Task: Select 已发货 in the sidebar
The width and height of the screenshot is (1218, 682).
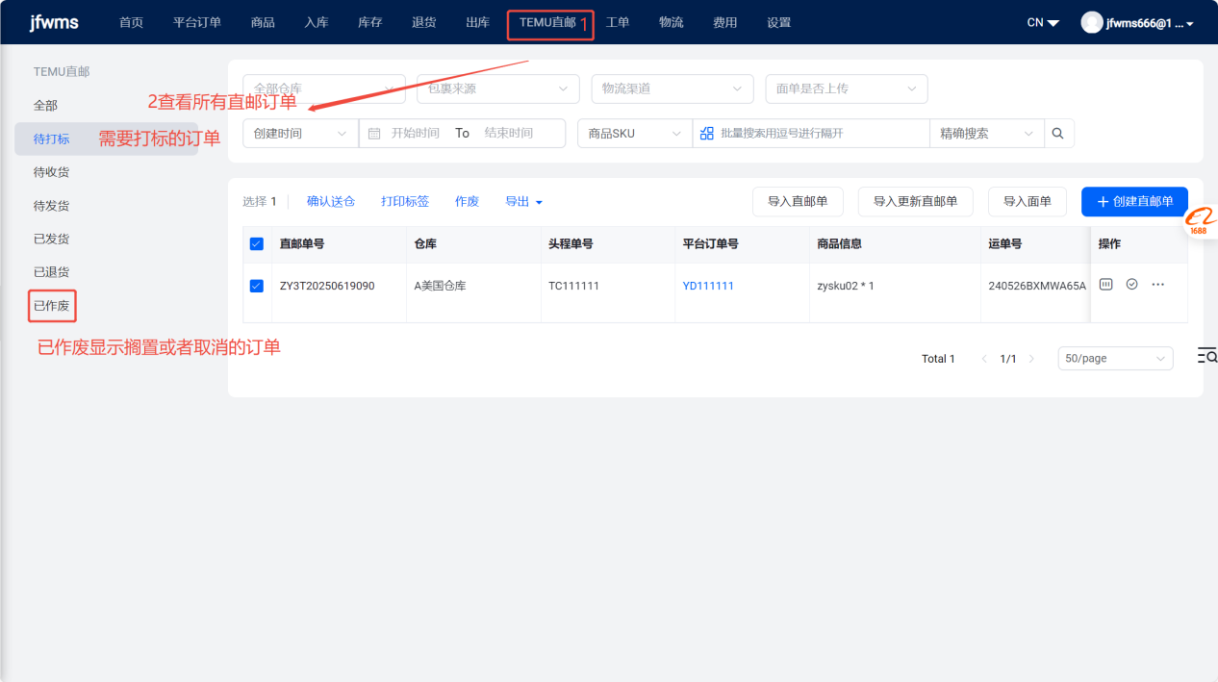Action: (x=52, y=239)
